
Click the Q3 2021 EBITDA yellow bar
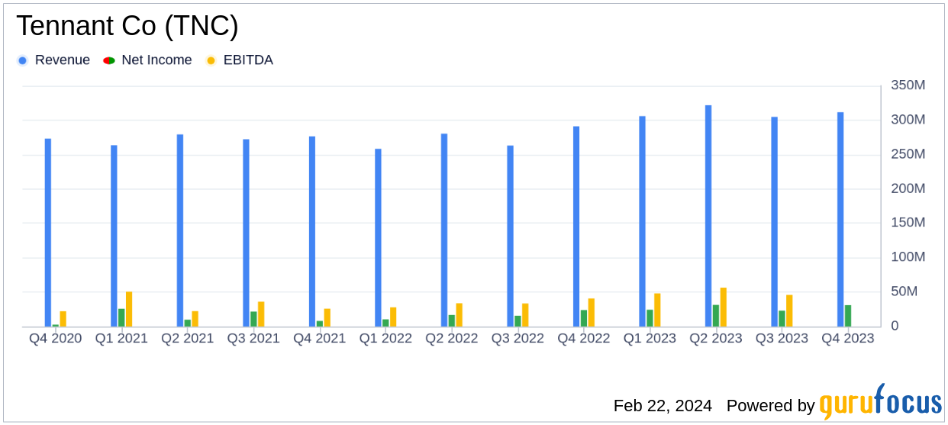[x=261, y=314]
